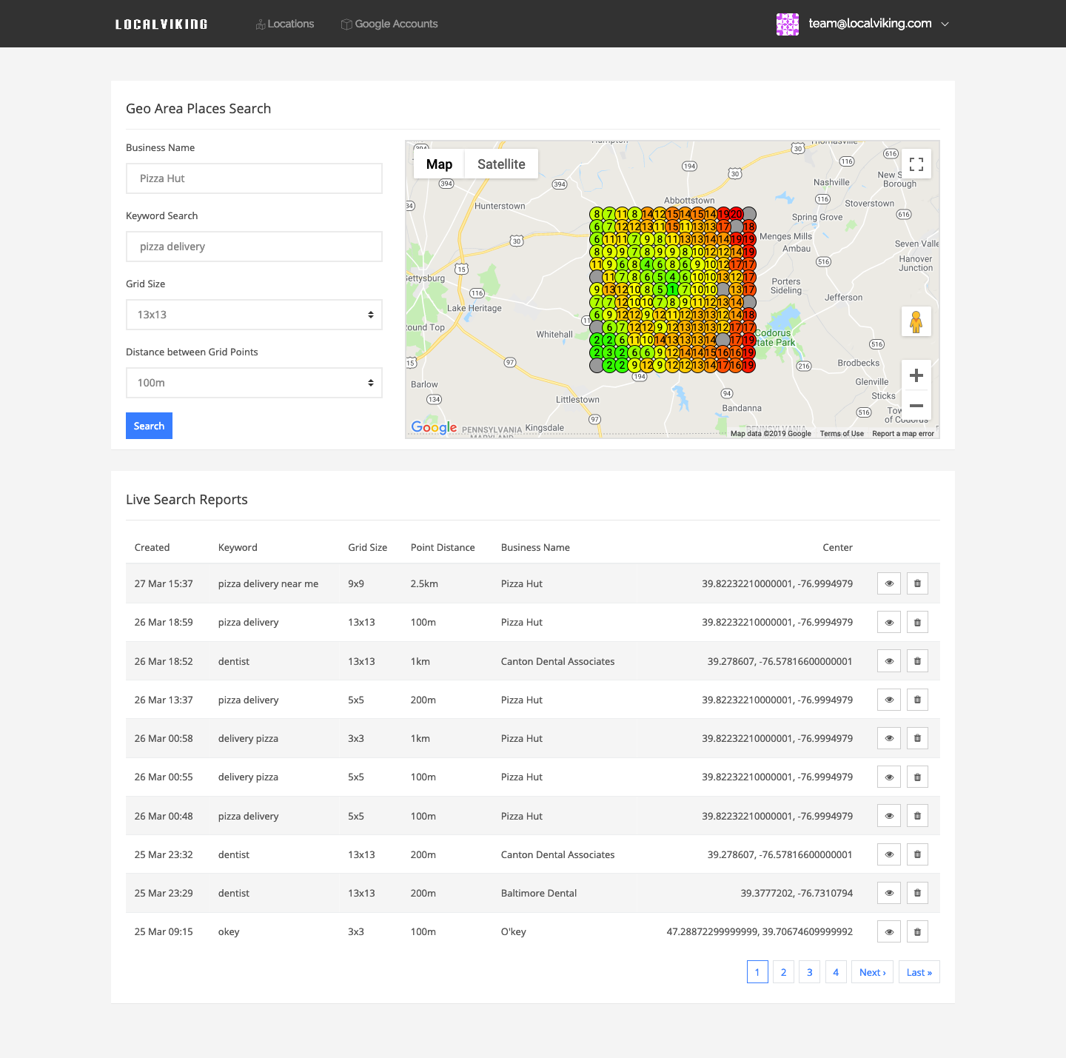Go to results page 2

(783, 972)
